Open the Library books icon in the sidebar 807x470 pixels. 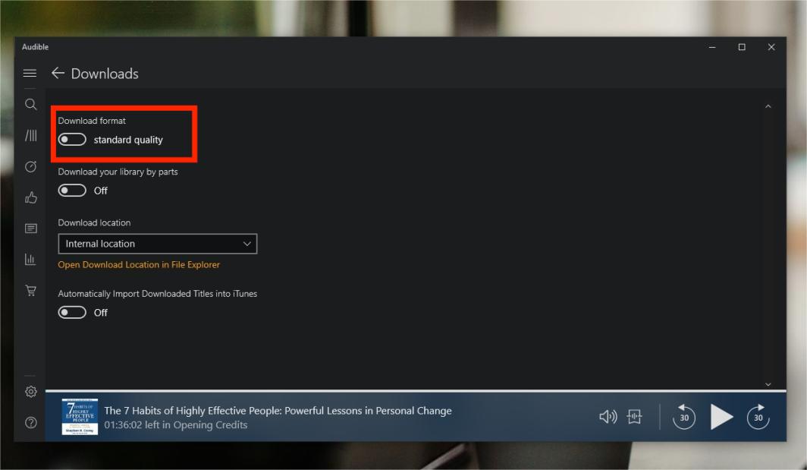(31, 136)
